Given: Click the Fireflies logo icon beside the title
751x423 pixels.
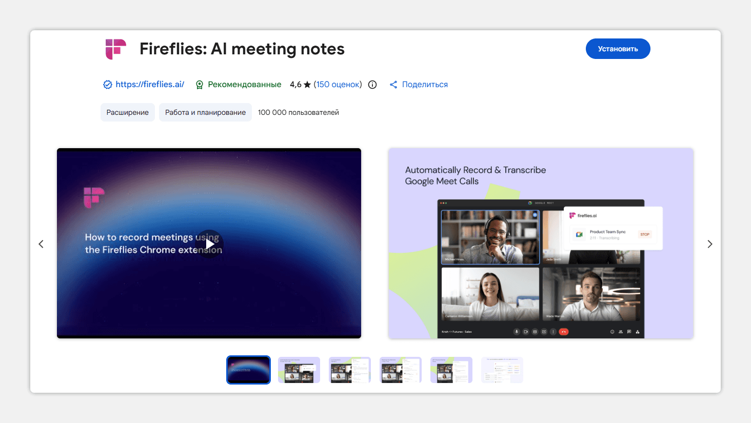Looking at the screenshot, I should [115, 49].
